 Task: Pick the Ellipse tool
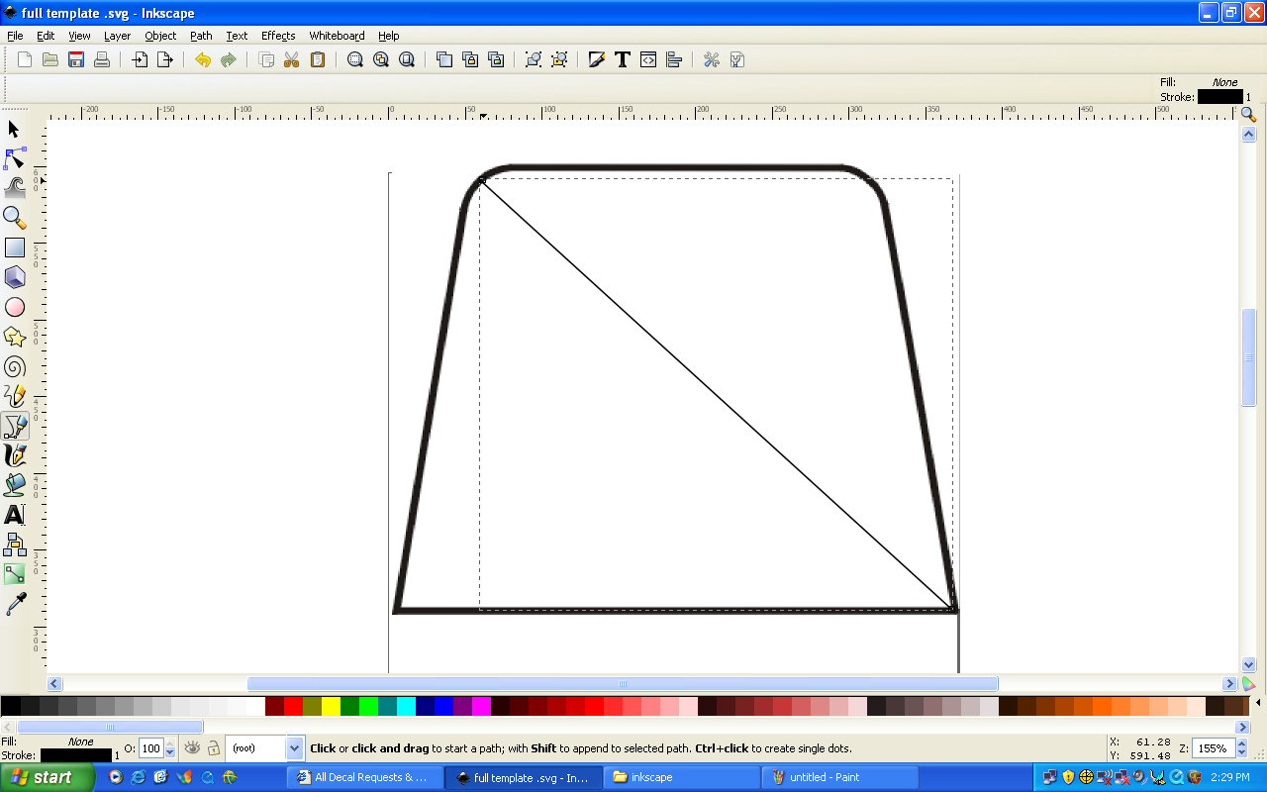14,307
